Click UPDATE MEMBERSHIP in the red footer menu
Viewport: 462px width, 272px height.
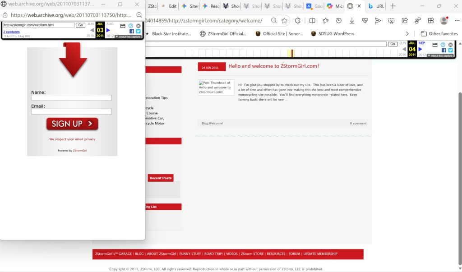click(321, 254)
